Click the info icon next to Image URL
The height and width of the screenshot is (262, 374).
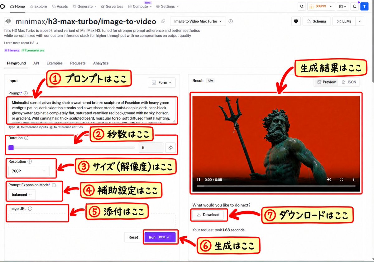30,209
